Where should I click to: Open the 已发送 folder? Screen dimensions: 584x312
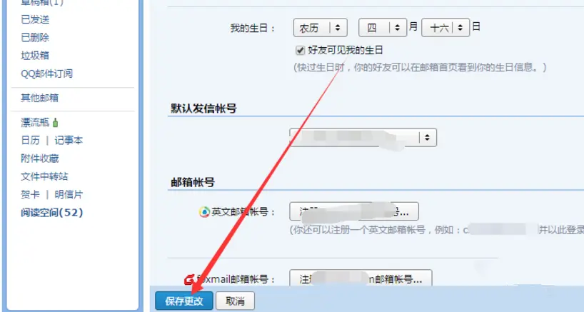[35, 20]
